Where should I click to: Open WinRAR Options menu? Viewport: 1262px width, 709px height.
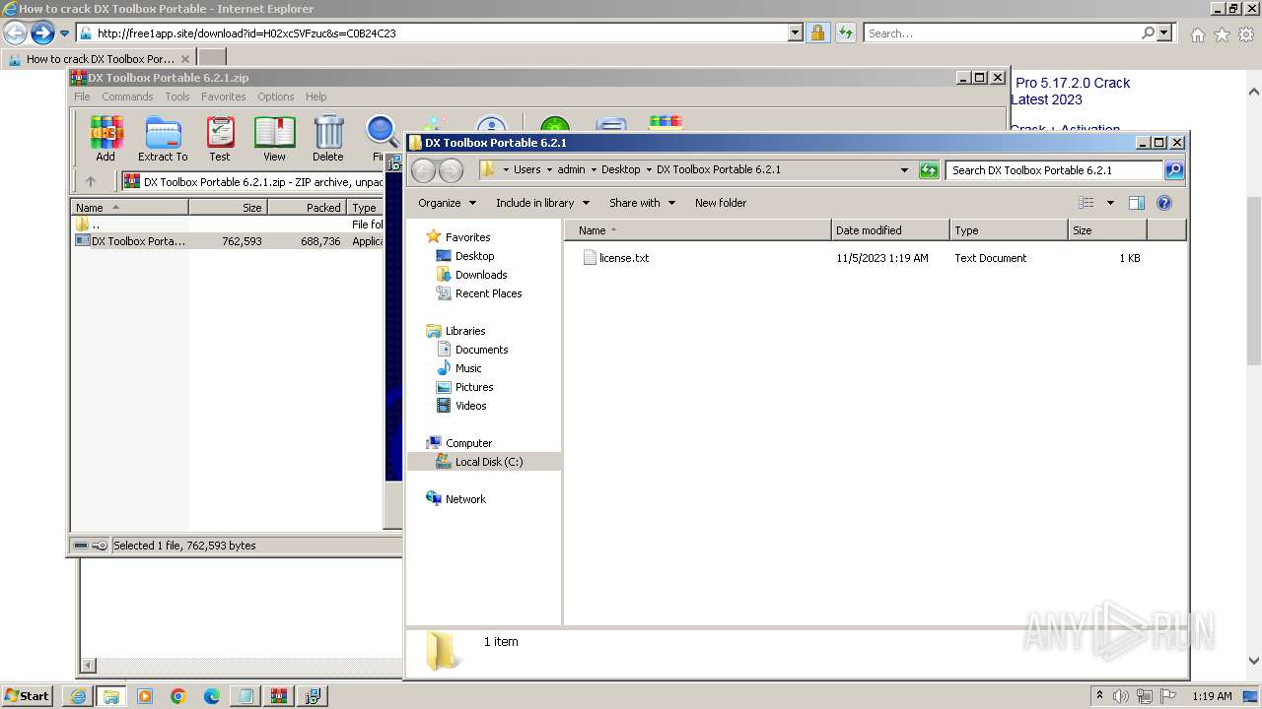coord(276,97)
